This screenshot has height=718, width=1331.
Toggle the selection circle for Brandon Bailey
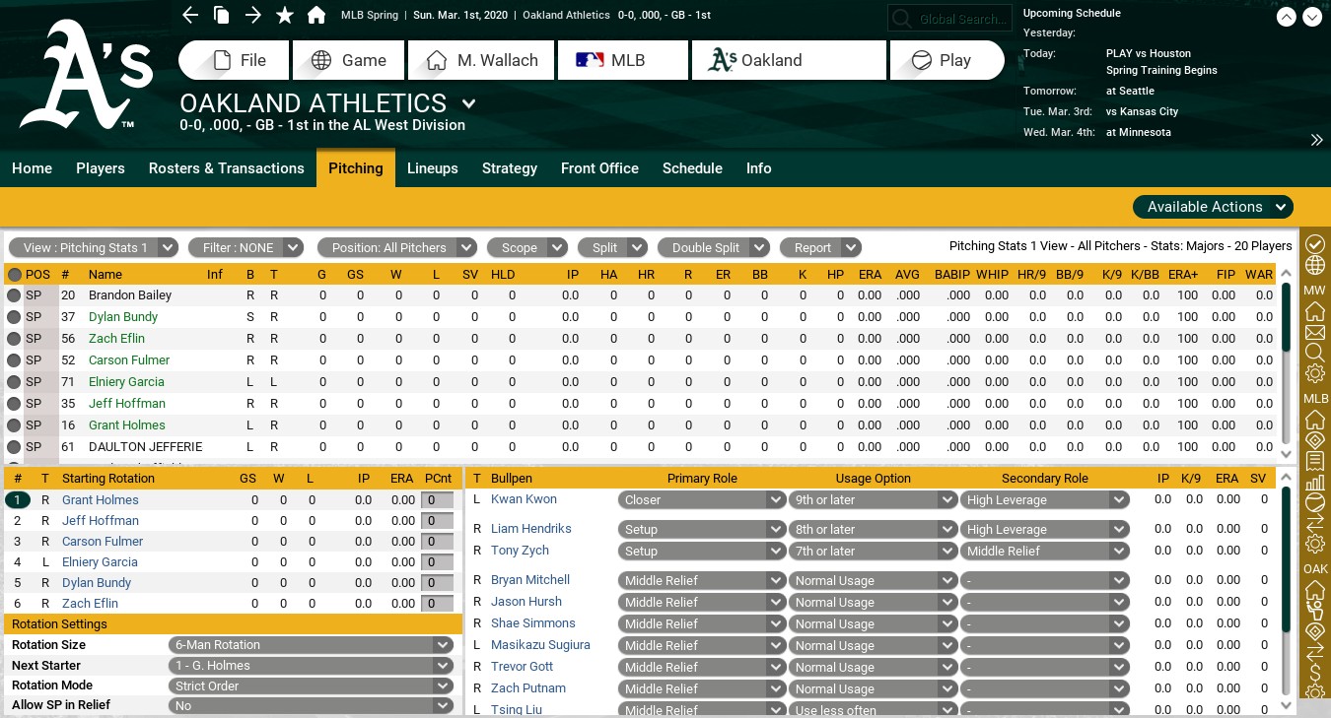[14, 294]
